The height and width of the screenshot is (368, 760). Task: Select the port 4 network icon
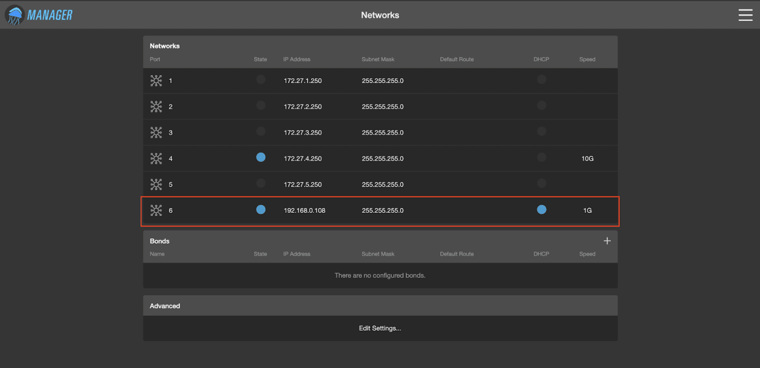156,158
